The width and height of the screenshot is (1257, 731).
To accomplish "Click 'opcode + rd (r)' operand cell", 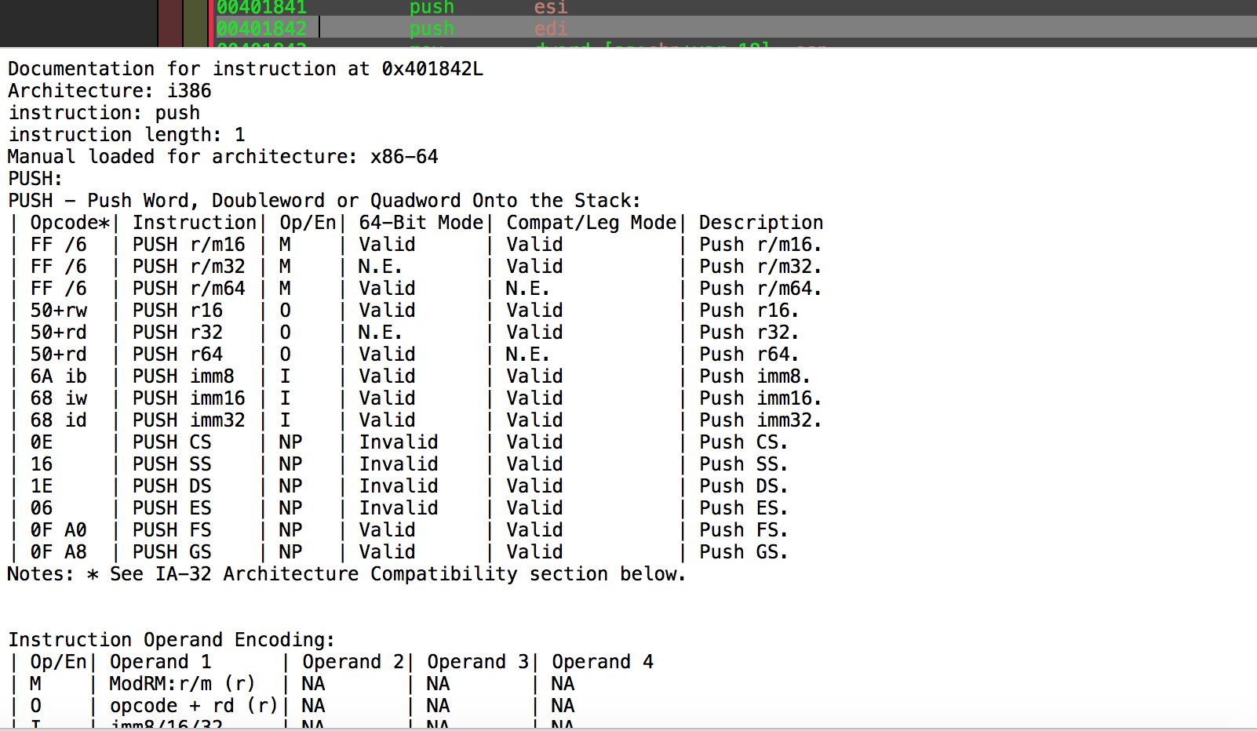I will (x=194, y=706).
